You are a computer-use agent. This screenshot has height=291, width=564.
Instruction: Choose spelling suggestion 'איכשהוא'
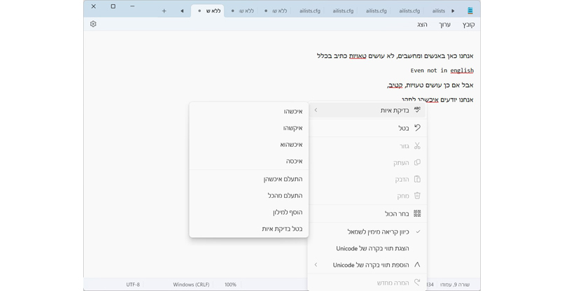point(291,145)
